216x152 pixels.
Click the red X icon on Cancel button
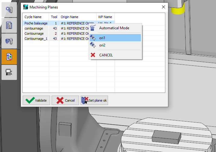(x=60, y=100)
